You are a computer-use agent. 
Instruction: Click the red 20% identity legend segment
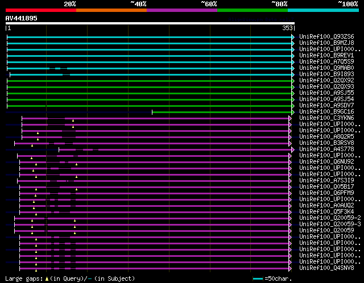41,10
